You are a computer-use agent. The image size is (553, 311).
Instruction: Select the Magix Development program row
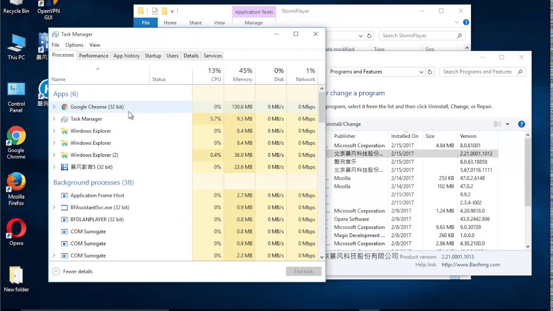(413, 235)
